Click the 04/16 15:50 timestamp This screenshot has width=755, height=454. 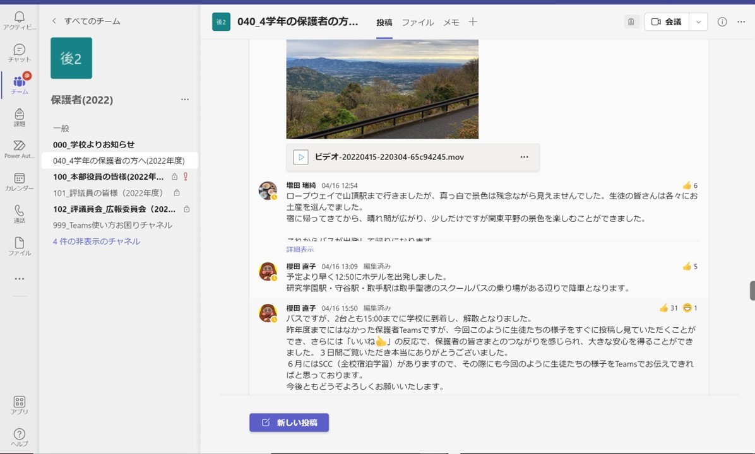coord(340,308)
